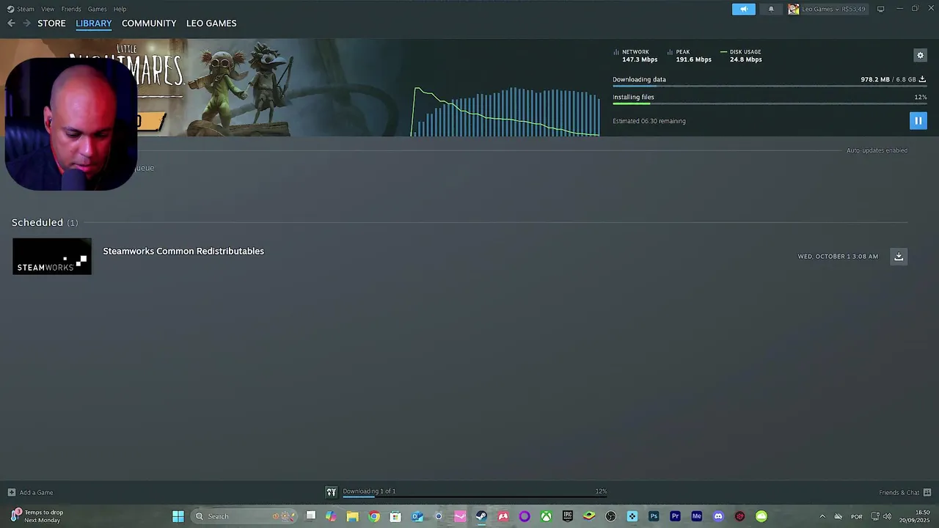This screenshot has width=939, height=528.
Task: Click the Scheduled (1) section header
Action: (x=45, y=222)
